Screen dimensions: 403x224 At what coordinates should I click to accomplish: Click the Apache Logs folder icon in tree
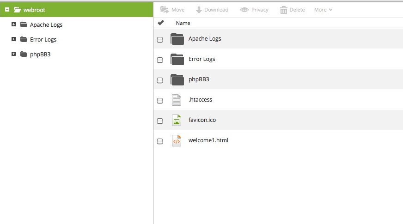click(x=24, y=24)
